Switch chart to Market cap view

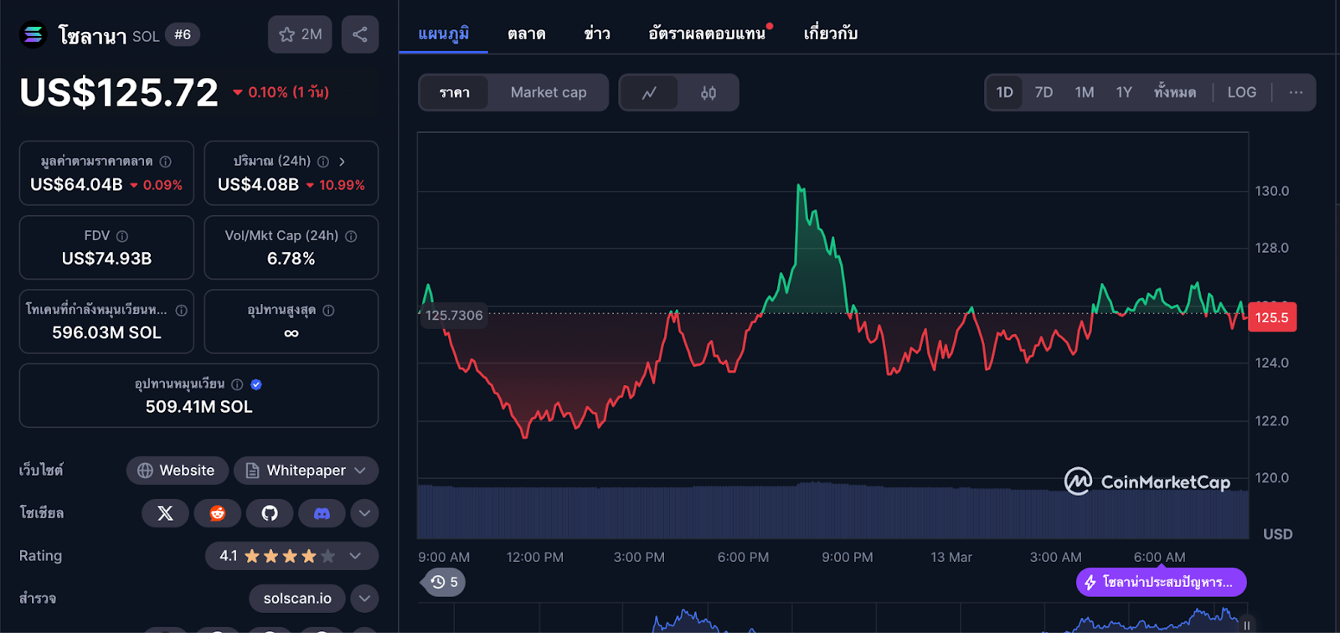[549, 93]
